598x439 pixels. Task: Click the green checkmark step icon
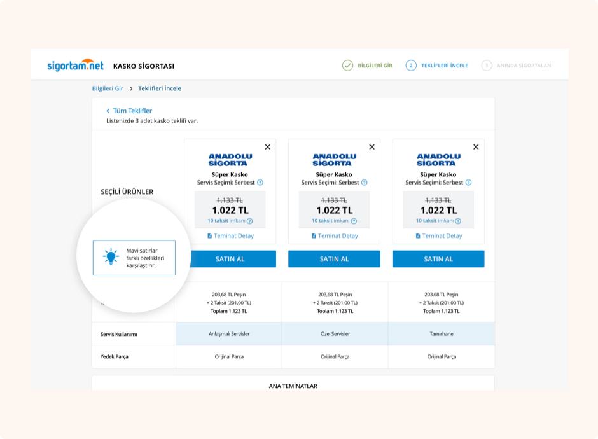tap(347, 66)
